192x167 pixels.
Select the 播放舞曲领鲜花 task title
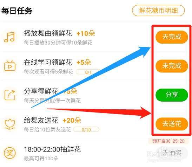pyautogui.click(x=48, y=33)
